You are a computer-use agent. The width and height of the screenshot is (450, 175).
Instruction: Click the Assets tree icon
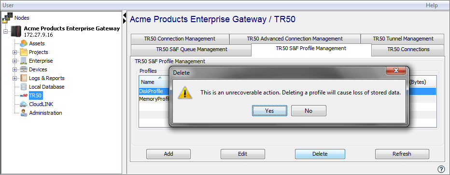pyautogui.click(x=24, y=43)
